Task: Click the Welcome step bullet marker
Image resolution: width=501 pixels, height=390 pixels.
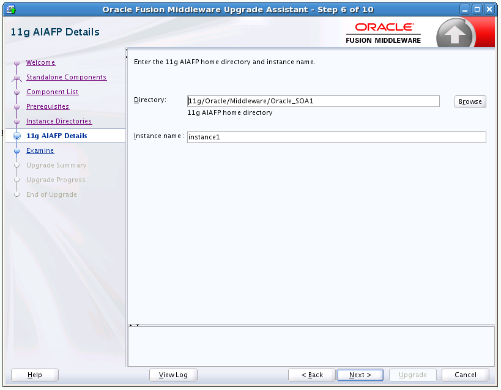Action: (x=17, y=63)
